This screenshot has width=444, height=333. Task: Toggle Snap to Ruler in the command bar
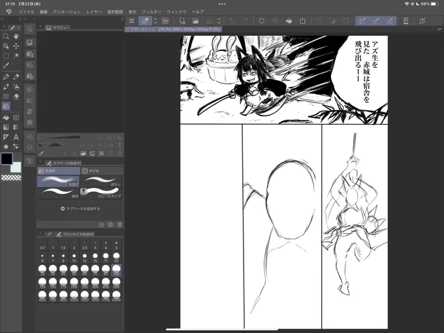[362, 21]
